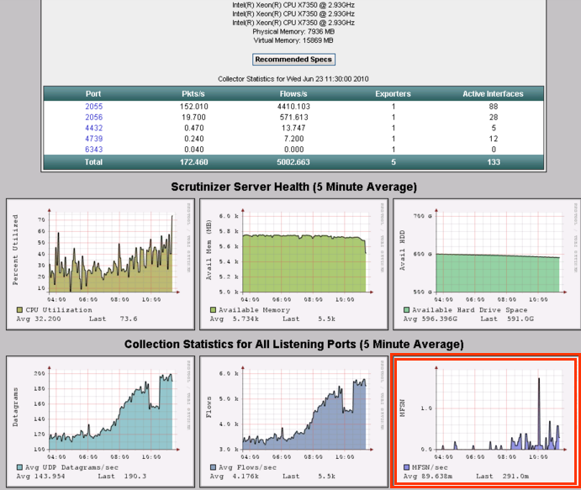Open port 2055 link
This screenshot has width=581, height=490.
93,106
